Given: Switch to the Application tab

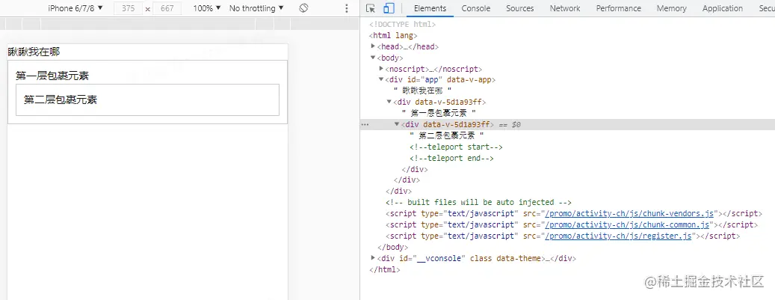Looking at the screenshot, I should [x=723, y=8].
